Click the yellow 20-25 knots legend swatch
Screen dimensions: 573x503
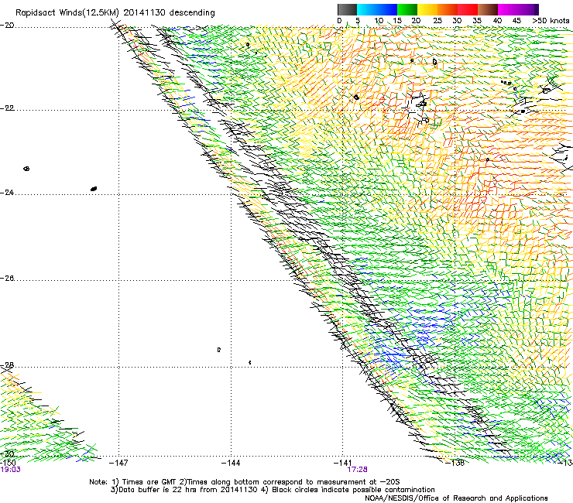tap(427, 9)
